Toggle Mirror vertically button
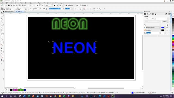This screenshot has width=174, height=98. click(x=46, y=9)
